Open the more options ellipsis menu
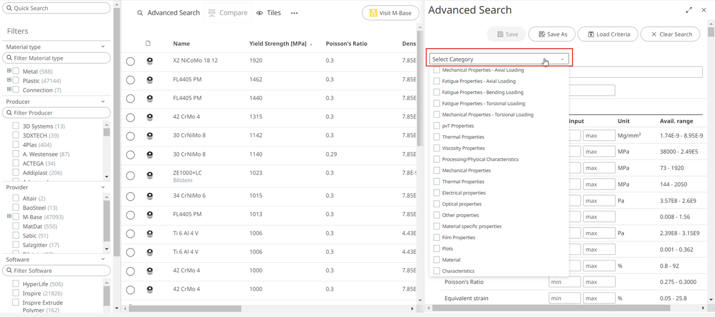This screenshot has width=715, height=317. [x=294, y=13]
